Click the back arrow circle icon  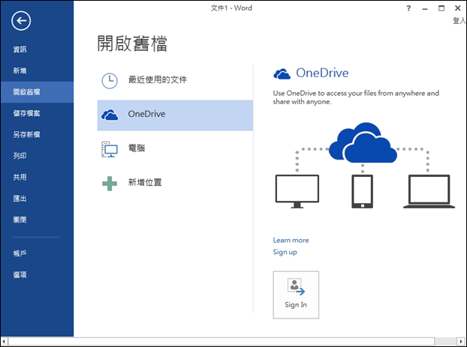pos(21,21)
